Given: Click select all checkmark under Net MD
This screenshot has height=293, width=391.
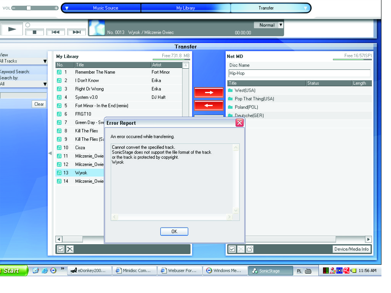Looking at the screenshot, I should (232, 249).
